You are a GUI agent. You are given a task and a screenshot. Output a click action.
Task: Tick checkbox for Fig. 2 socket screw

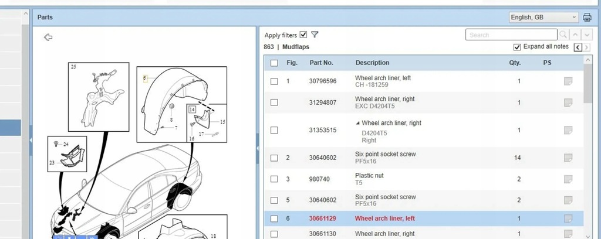(x=274, y=158)
